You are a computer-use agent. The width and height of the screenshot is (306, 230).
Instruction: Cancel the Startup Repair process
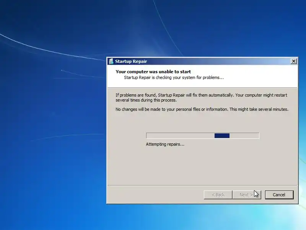coord(279,195)
